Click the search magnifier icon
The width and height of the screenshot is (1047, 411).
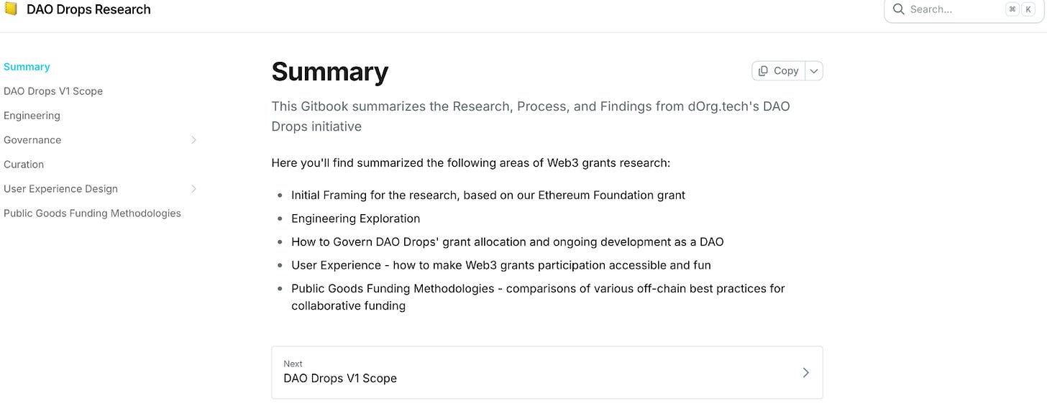[898, 9]
